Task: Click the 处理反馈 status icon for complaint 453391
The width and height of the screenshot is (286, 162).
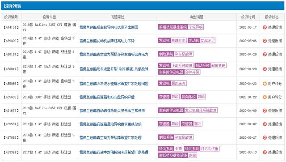Action: coord(265,152)
